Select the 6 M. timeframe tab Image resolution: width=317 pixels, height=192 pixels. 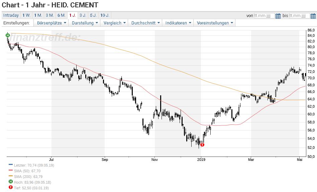tap(62, 15)
